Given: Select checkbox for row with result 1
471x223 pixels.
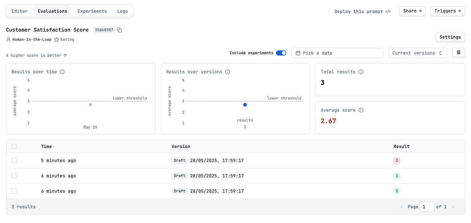Looking at the screenshot, I should coord(14,176).
